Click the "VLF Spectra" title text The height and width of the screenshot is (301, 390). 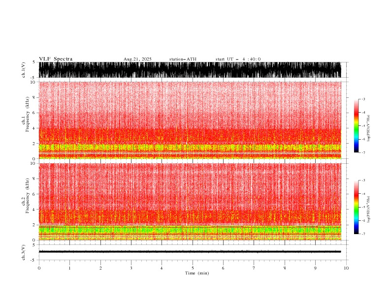[56, 59]
